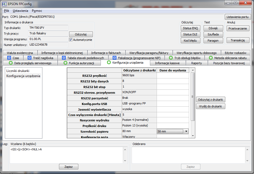Click Wysłano log scroll up arrow

pyautogui.click(x=125, y=150)
